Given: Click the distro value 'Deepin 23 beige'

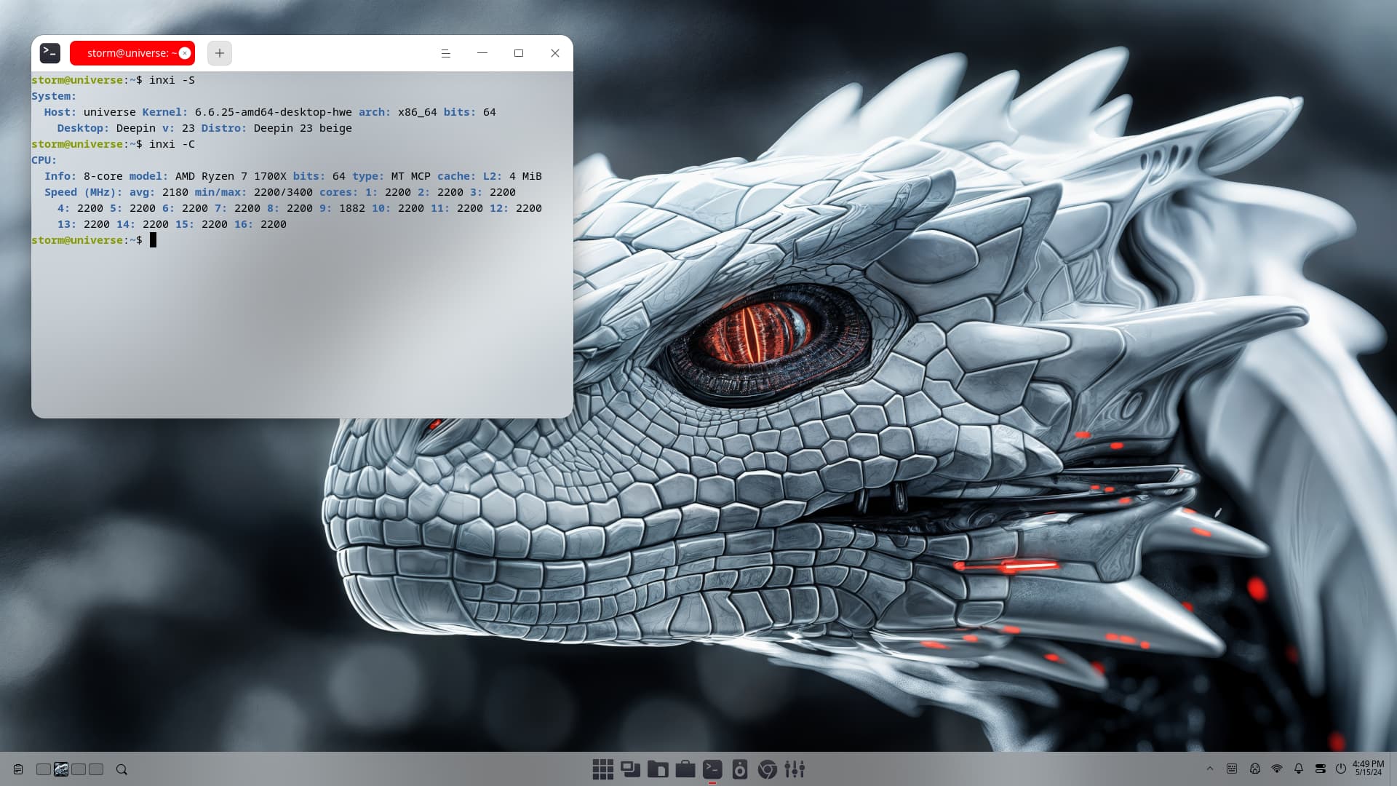Looking at the screenshot, I should pyautogui.click(x=303, y=128).
